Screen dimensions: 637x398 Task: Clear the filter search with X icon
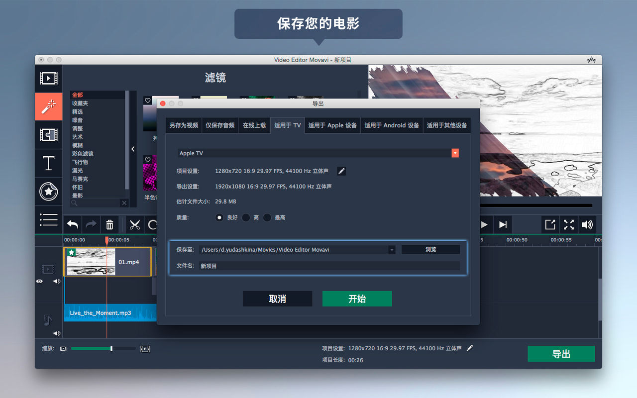[124, 203]
